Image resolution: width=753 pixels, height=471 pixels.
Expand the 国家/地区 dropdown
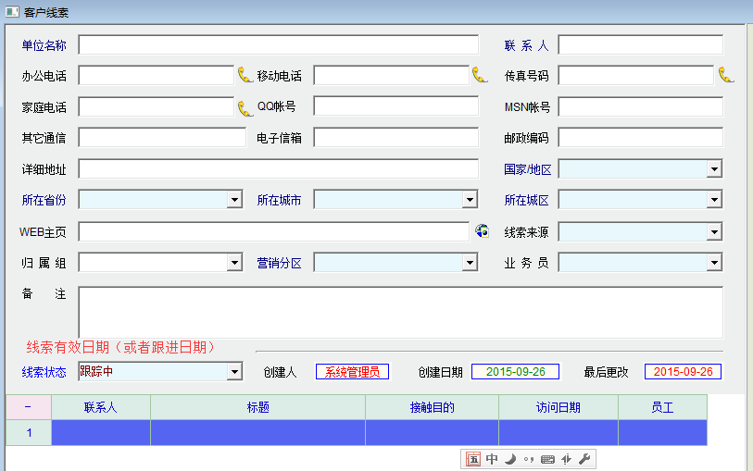point(714,169)
